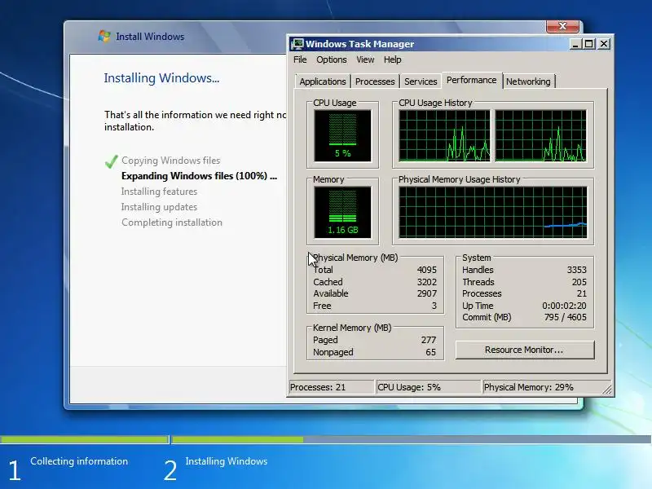Switch to the Networking tab

pos(528,81)
